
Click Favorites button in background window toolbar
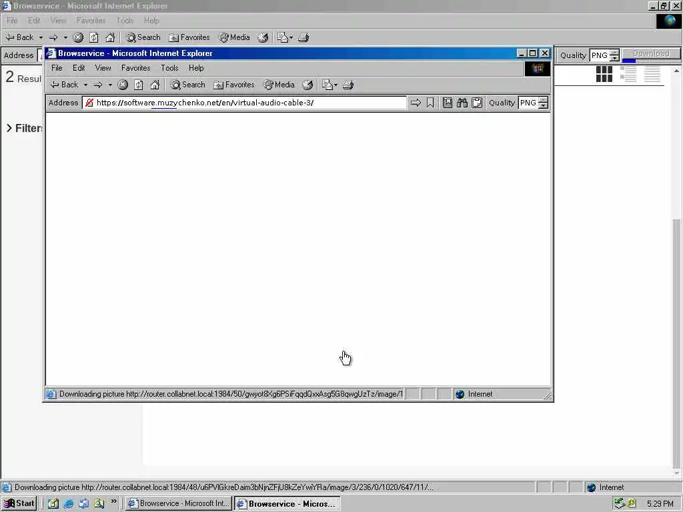coord(189,37)
